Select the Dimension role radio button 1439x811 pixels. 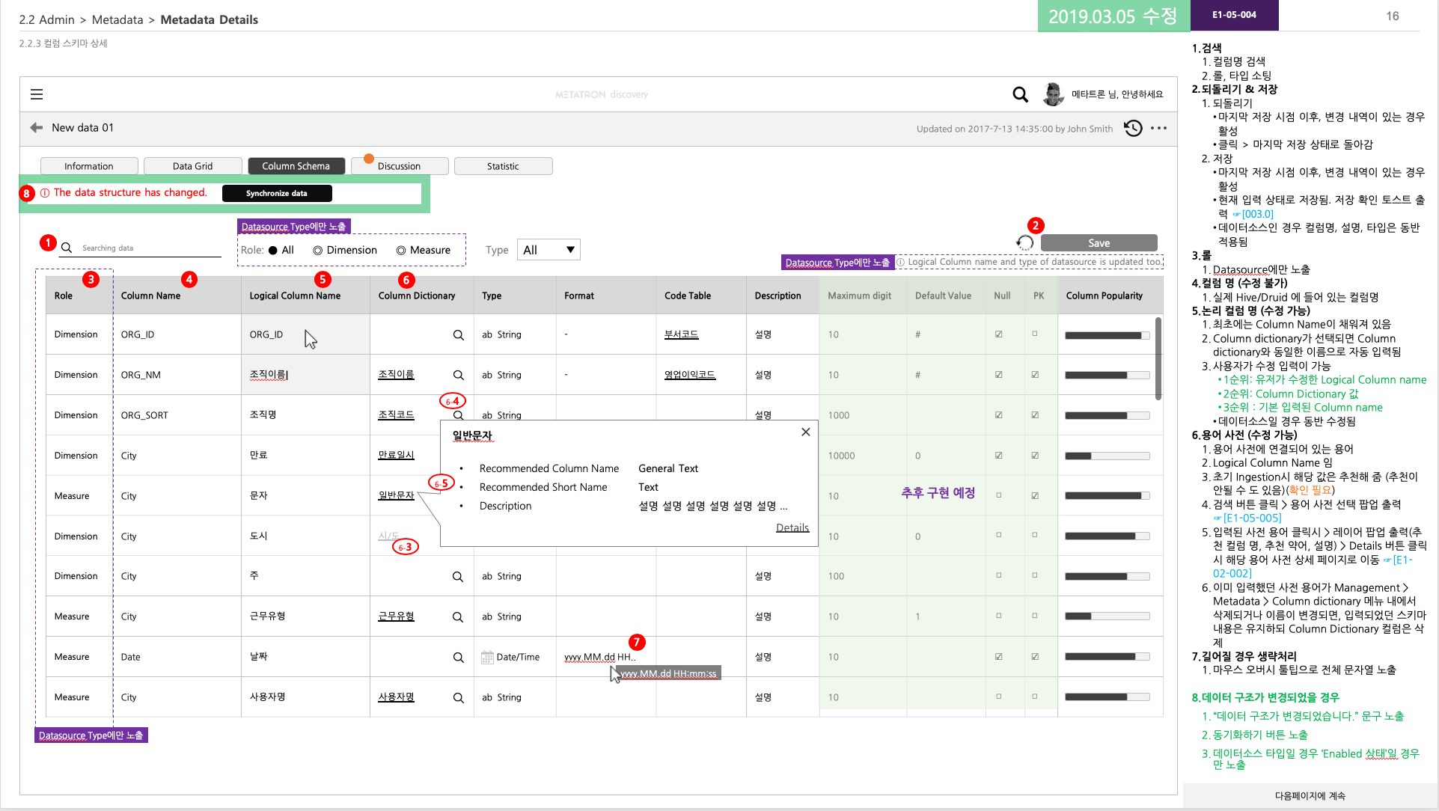click(x=318, y=251)
